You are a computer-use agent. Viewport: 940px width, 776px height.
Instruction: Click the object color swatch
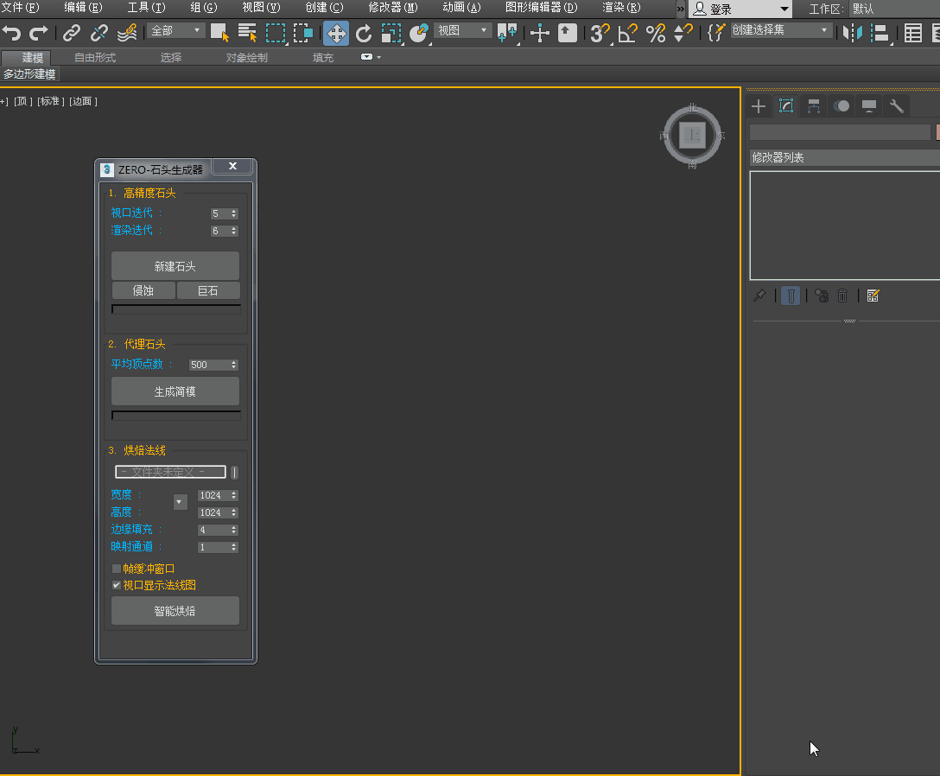coord(937,132)
